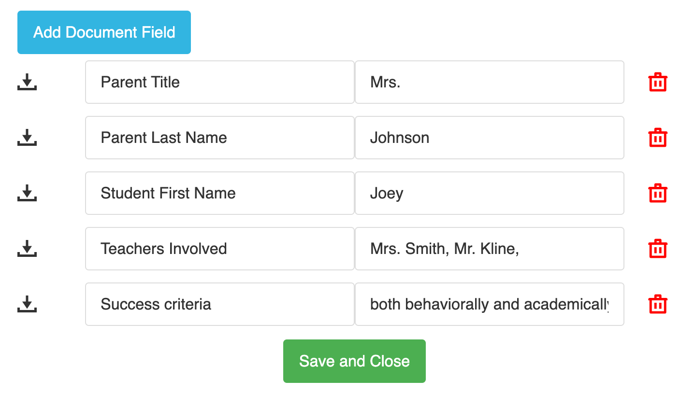Click the download icon beside Parent Title
The width and height of the screenshot is (695, 394).
pos(27,82)
